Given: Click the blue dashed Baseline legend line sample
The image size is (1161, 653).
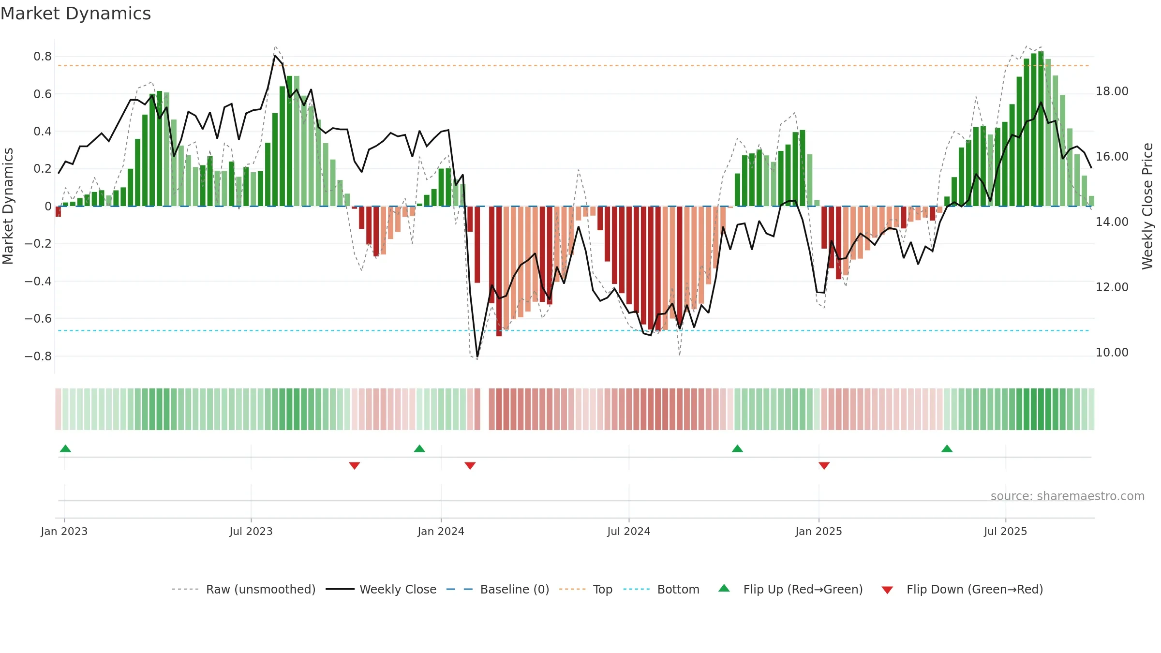Looking at the screenshot, I should pos(460,589).
